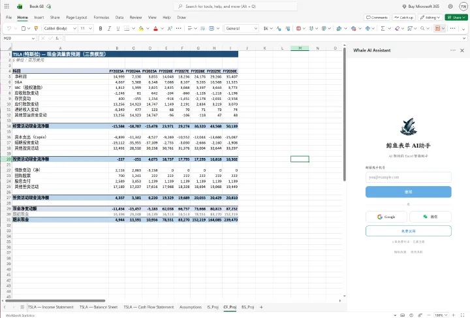This screenshot has width=470, height=318.
Task: Click the Catch up button
Action: point(404,18)
